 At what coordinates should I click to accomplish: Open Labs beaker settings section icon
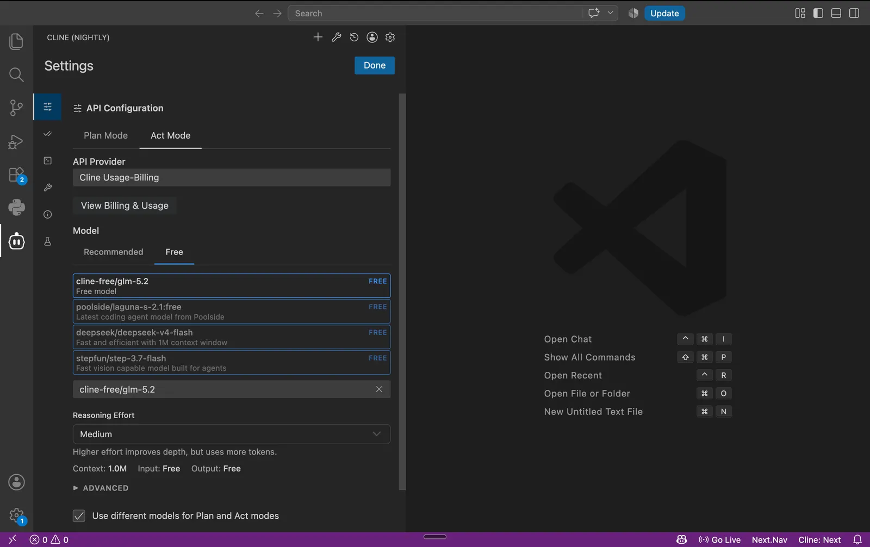(48, 241)
